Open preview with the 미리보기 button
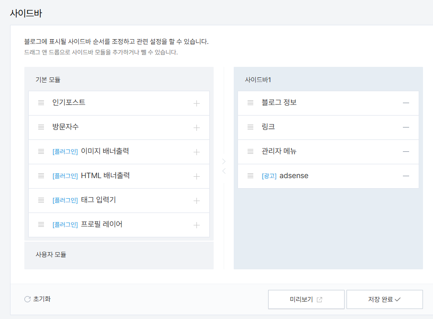Screen dimensions: 433x319 coord(306,299)
